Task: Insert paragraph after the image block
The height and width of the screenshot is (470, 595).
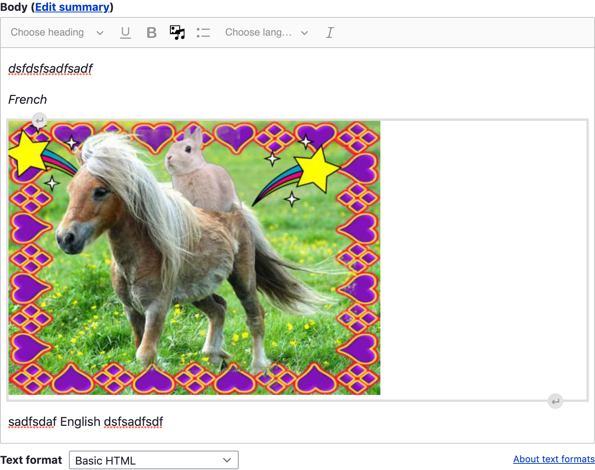Action: (555, 401)
